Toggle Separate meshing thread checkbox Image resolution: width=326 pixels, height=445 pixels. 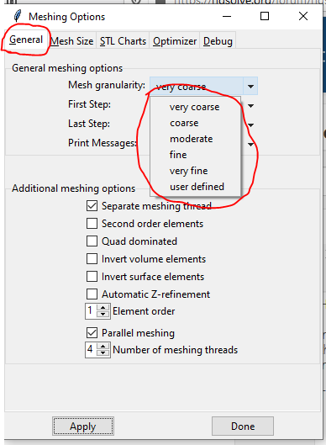[x=92, y=206]
